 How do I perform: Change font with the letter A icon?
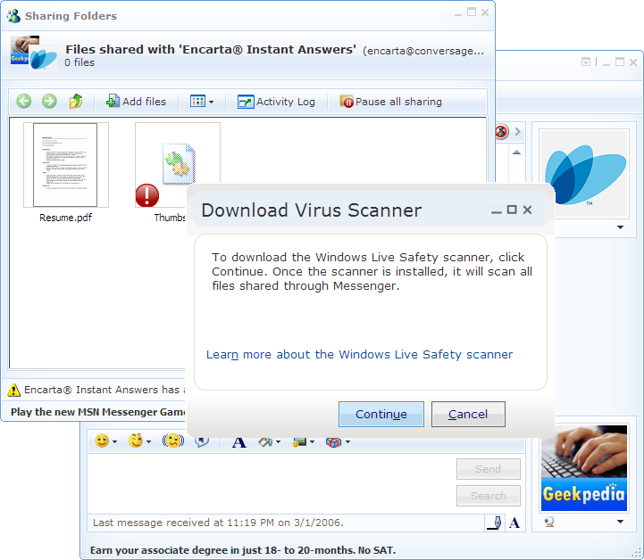click(239, 442)
